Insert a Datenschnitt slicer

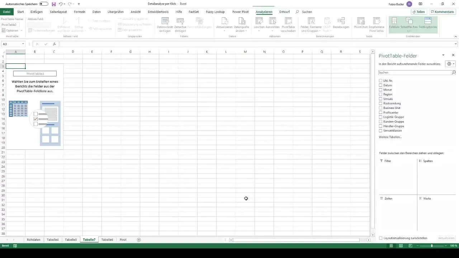(x=165, y=24)
